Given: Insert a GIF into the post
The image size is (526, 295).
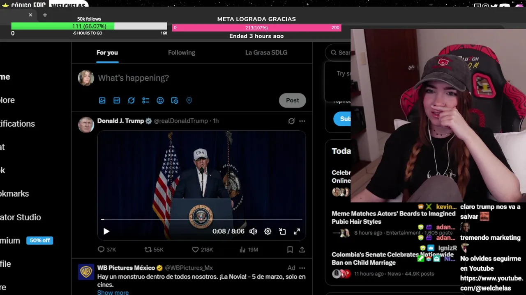Looking at the screenshot, I should click(117, 100).
